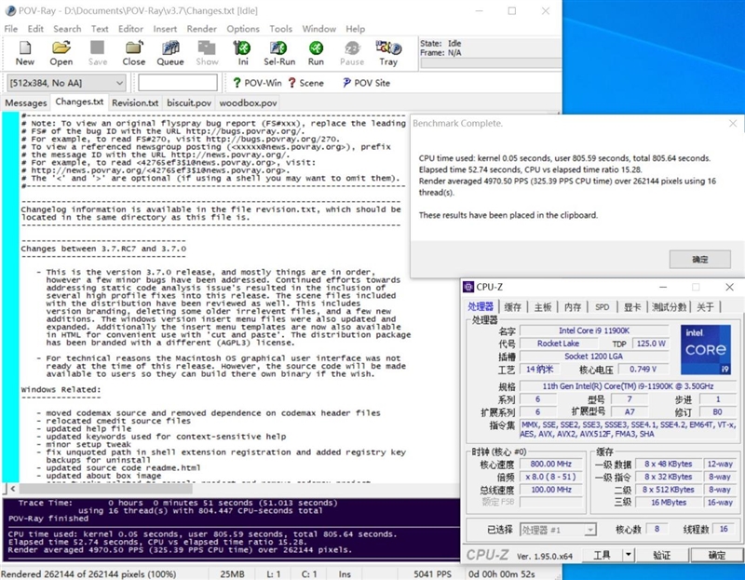This screenshot has height=580, width=745.
Task: Click the CPU-Z 工具 button
Action: (602, 555)
